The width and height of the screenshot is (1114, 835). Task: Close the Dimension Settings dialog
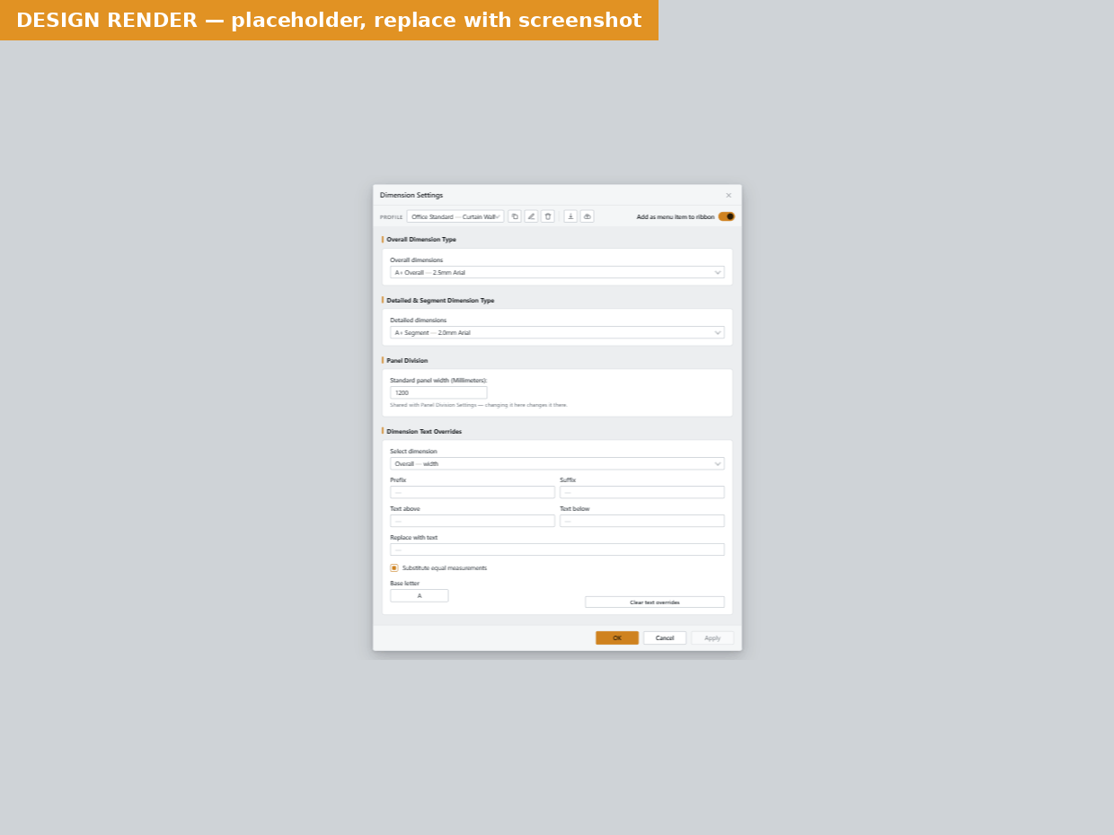[729, 195]
